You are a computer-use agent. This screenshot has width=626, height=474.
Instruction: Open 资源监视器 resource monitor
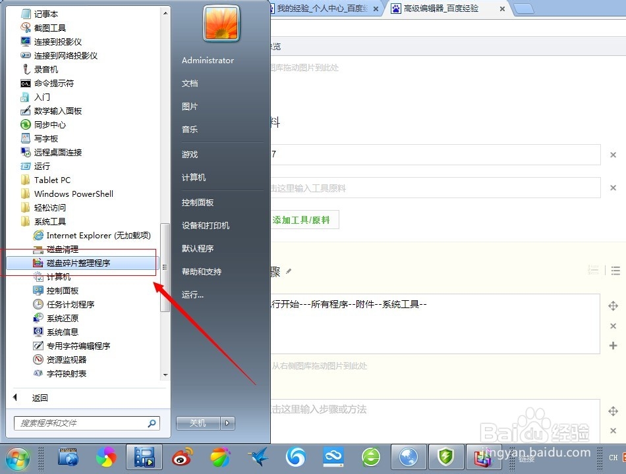[60, 359]
